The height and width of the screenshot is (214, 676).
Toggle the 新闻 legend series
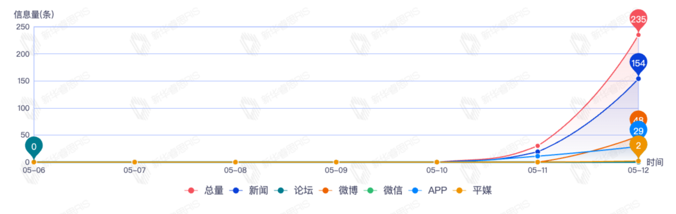tap(251, 191)
